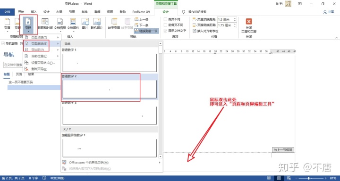Select heading 这一页不需要页码 in navigation

[21, 82]
